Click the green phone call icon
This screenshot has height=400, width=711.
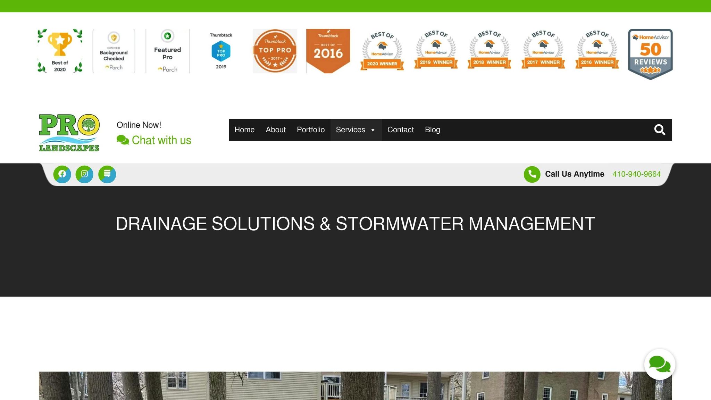tap(532, 174)
